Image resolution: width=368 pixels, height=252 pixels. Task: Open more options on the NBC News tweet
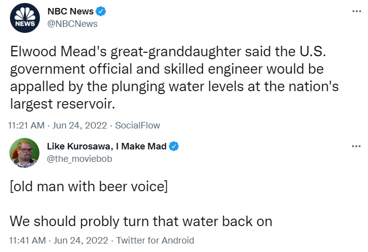(x=356, y=11)
